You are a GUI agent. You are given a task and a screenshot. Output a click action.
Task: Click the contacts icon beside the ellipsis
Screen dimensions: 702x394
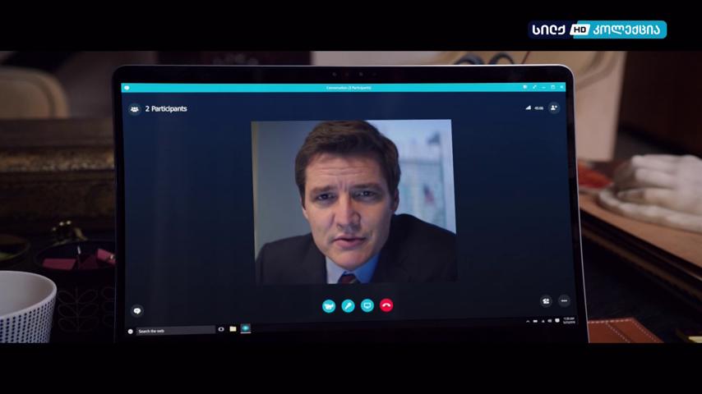[x=546, y=301]
